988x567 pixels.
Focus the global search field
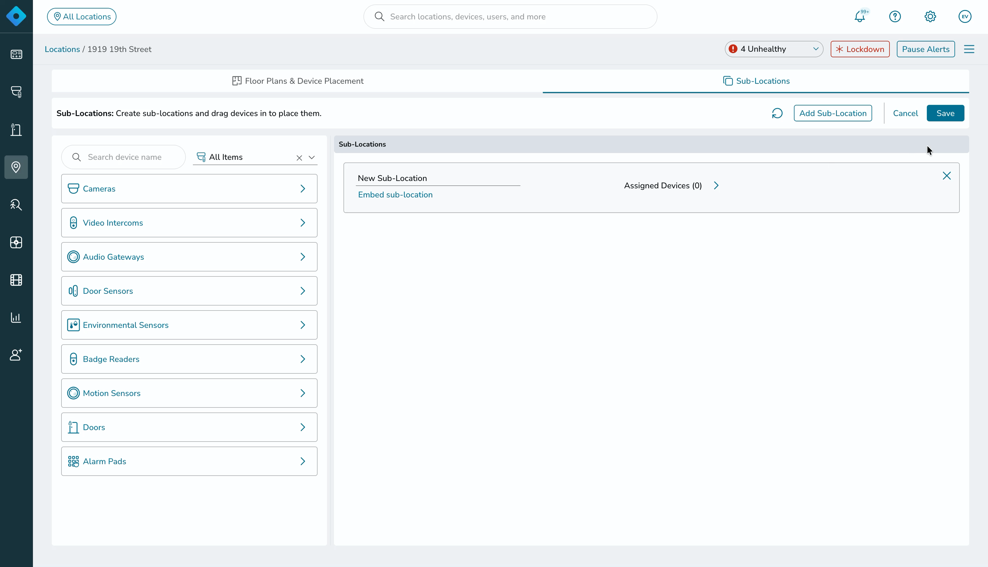[x=510, y=17]
